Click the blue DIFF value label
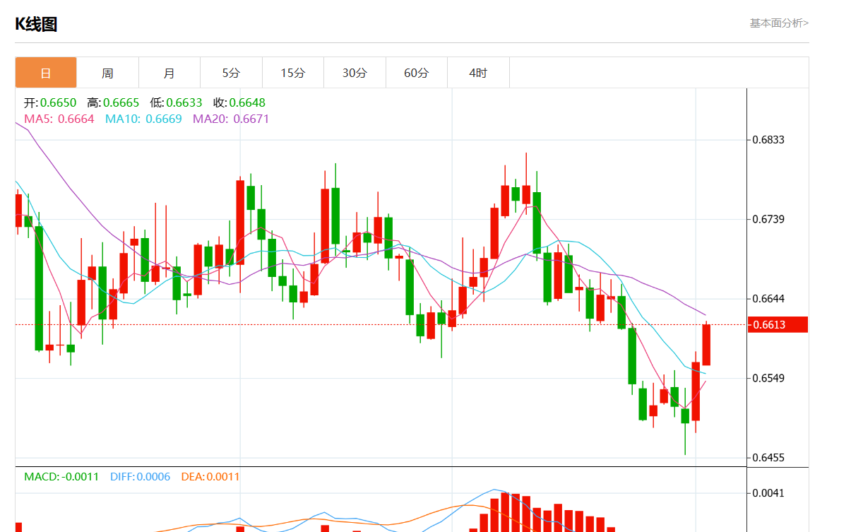 140,477
